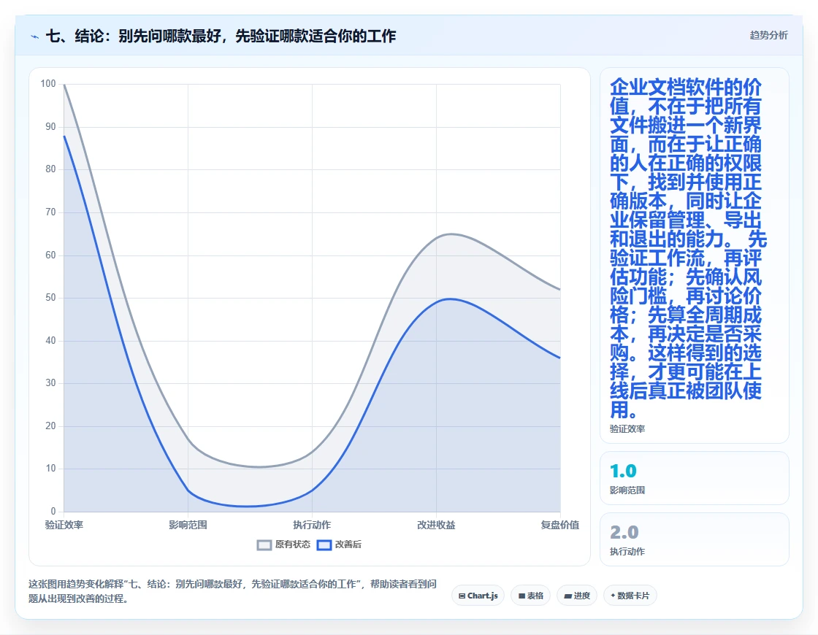The height and width of the screenshot is (635, 818).
Task: Click the 趋势分析 label in the header
Action: (768, 36)
